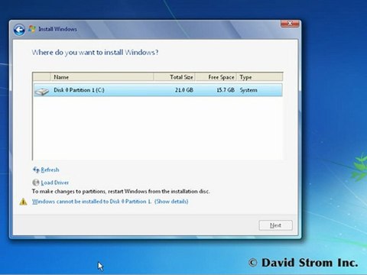The image size is (367, 275).
Task: Refresh the partition list
Action: pyautogui.click(x=50, y=170)
